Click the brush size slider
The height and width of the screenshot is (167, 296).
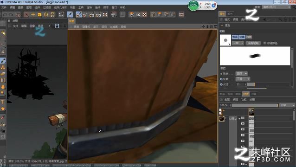pos(268,84)
